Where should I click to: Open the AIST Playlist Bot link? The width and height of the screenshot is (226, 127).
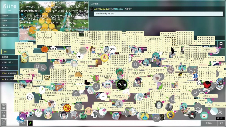pos(102,9)
